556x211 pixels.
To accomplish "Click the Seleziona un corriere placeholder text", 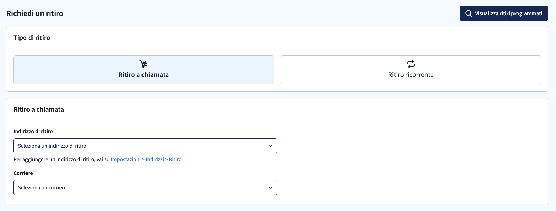I will coord(42,188).
